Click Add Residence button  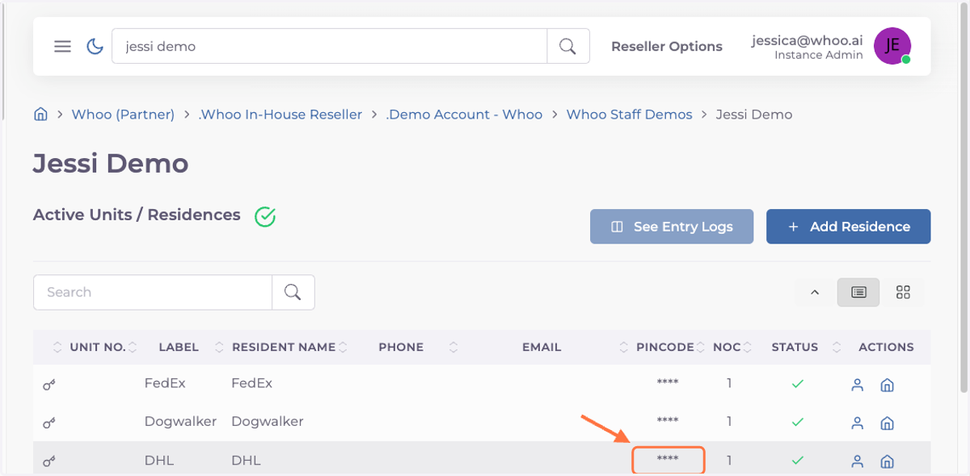848,227
